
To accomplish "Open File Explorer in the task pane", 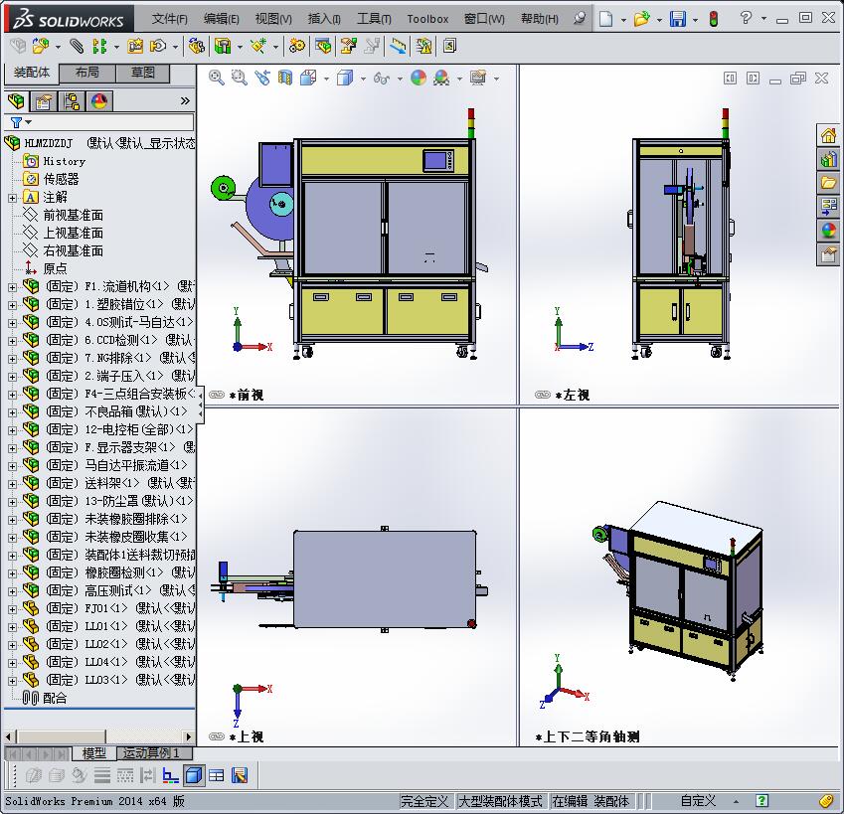I will click(x=828, y=183).
